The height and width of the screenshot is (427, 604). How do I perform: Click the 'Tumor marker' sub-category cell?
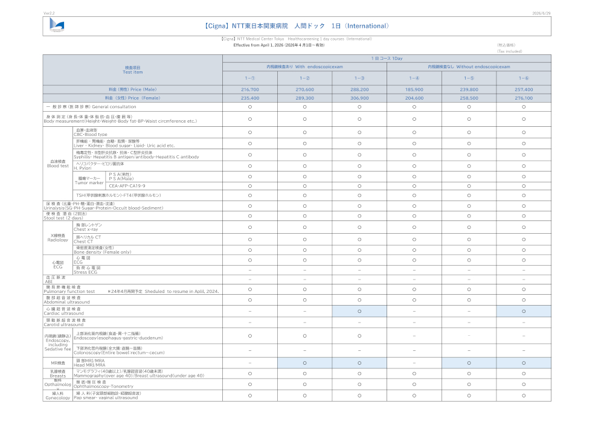point(89,181)
